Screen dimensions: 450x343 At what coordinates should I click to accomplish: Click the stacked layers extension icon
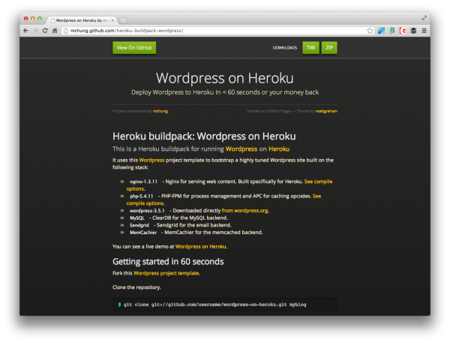[x=413, y=31]
